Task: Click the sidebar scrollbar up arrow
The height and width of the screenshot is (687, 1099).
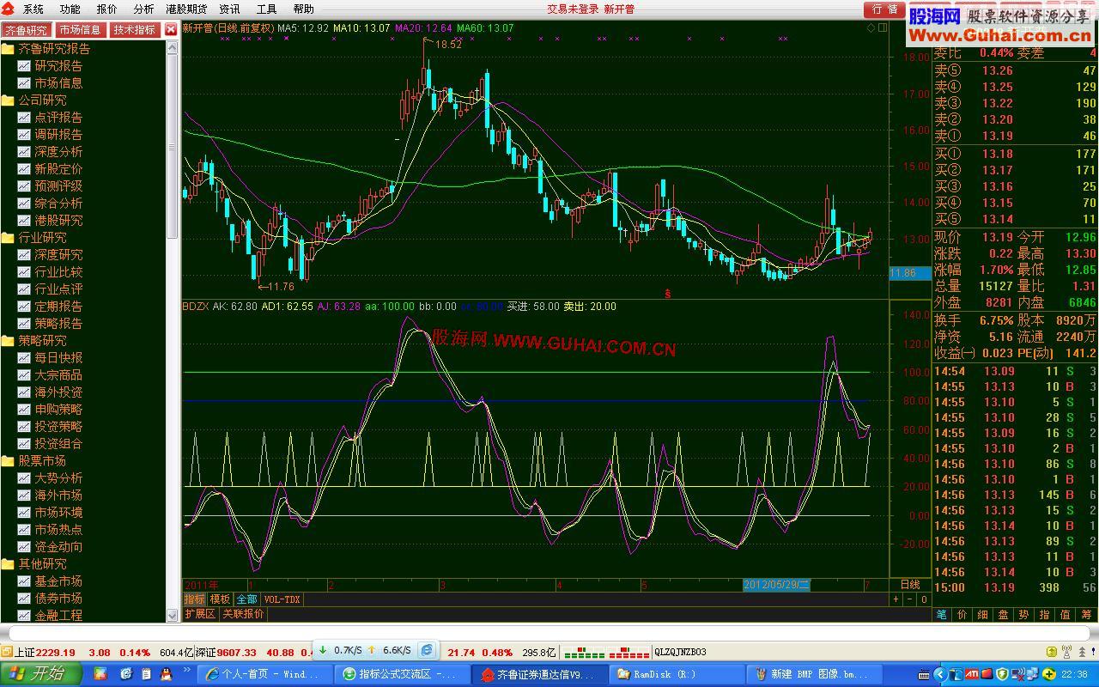Action: (172, 47)
